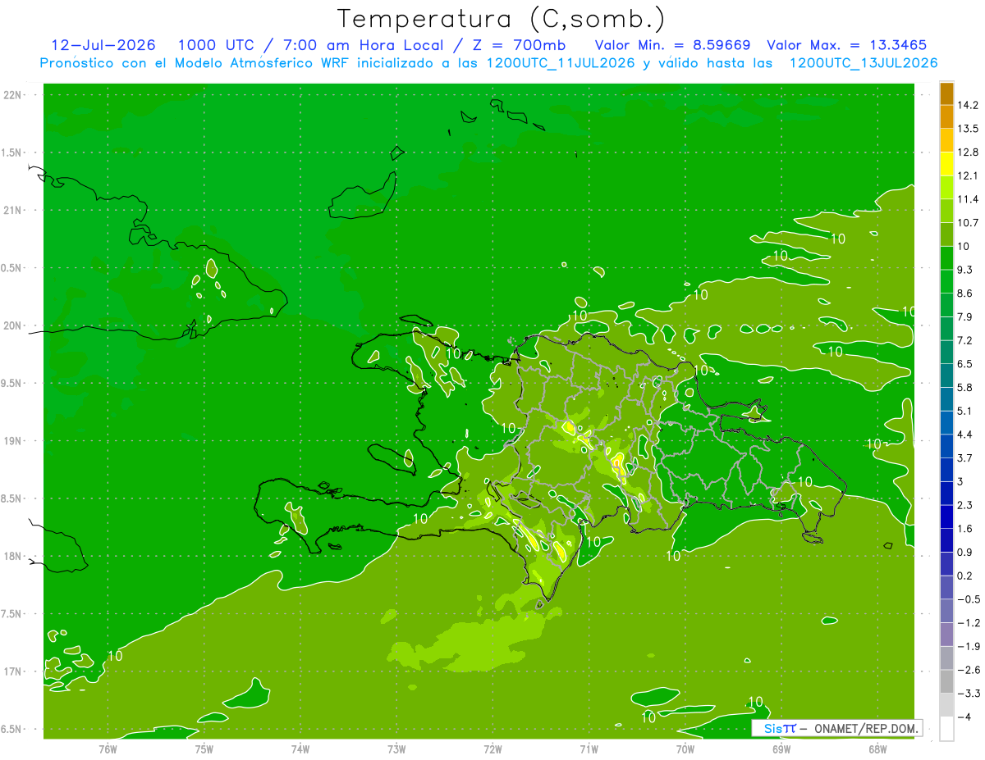
Task: Click the "12.8" colorbar value
Action: [x=968, y=152]
